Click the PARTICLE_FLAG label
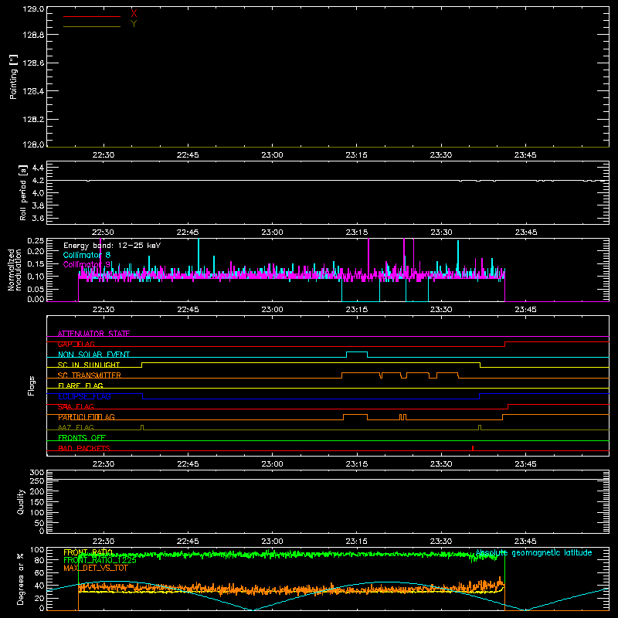Viewport: 618px width, 618px height. tap(87, 417)
